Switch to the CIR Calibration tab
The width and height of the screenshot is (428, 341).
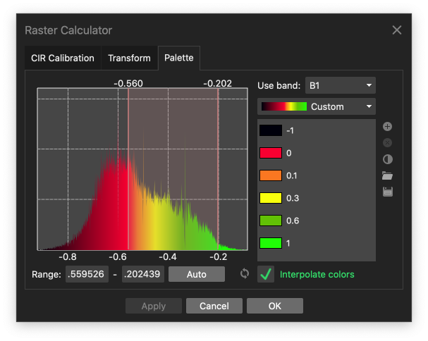pyautogui.click(x=63, y=58)
